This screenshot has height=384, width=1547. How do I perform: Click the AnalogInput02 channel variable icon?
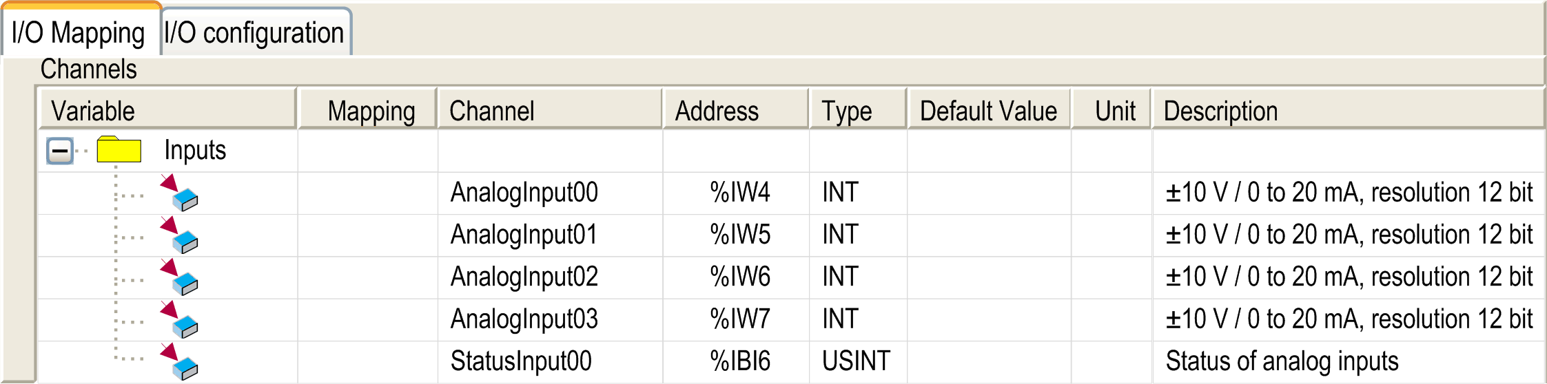180,277
